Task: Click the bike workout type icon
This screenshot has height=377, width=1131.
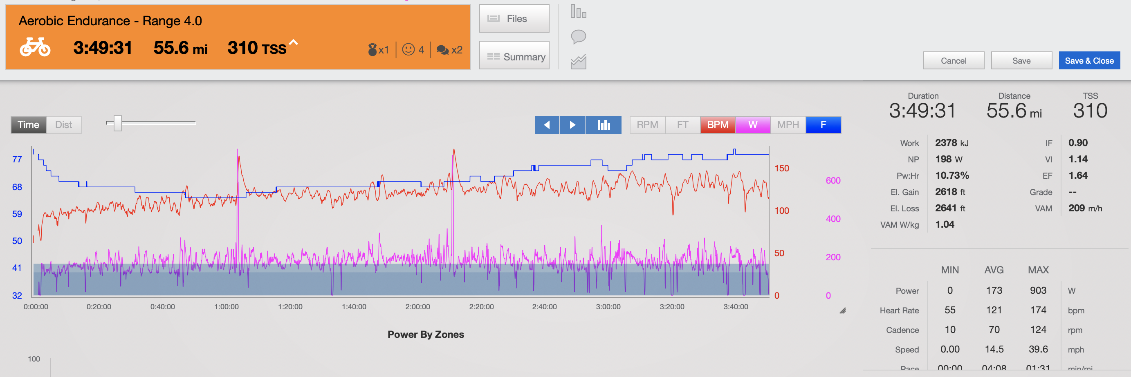Action: click(35, 47)
